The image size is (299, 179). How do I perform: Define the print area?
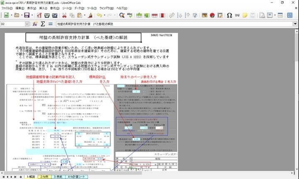coord(262,15)
